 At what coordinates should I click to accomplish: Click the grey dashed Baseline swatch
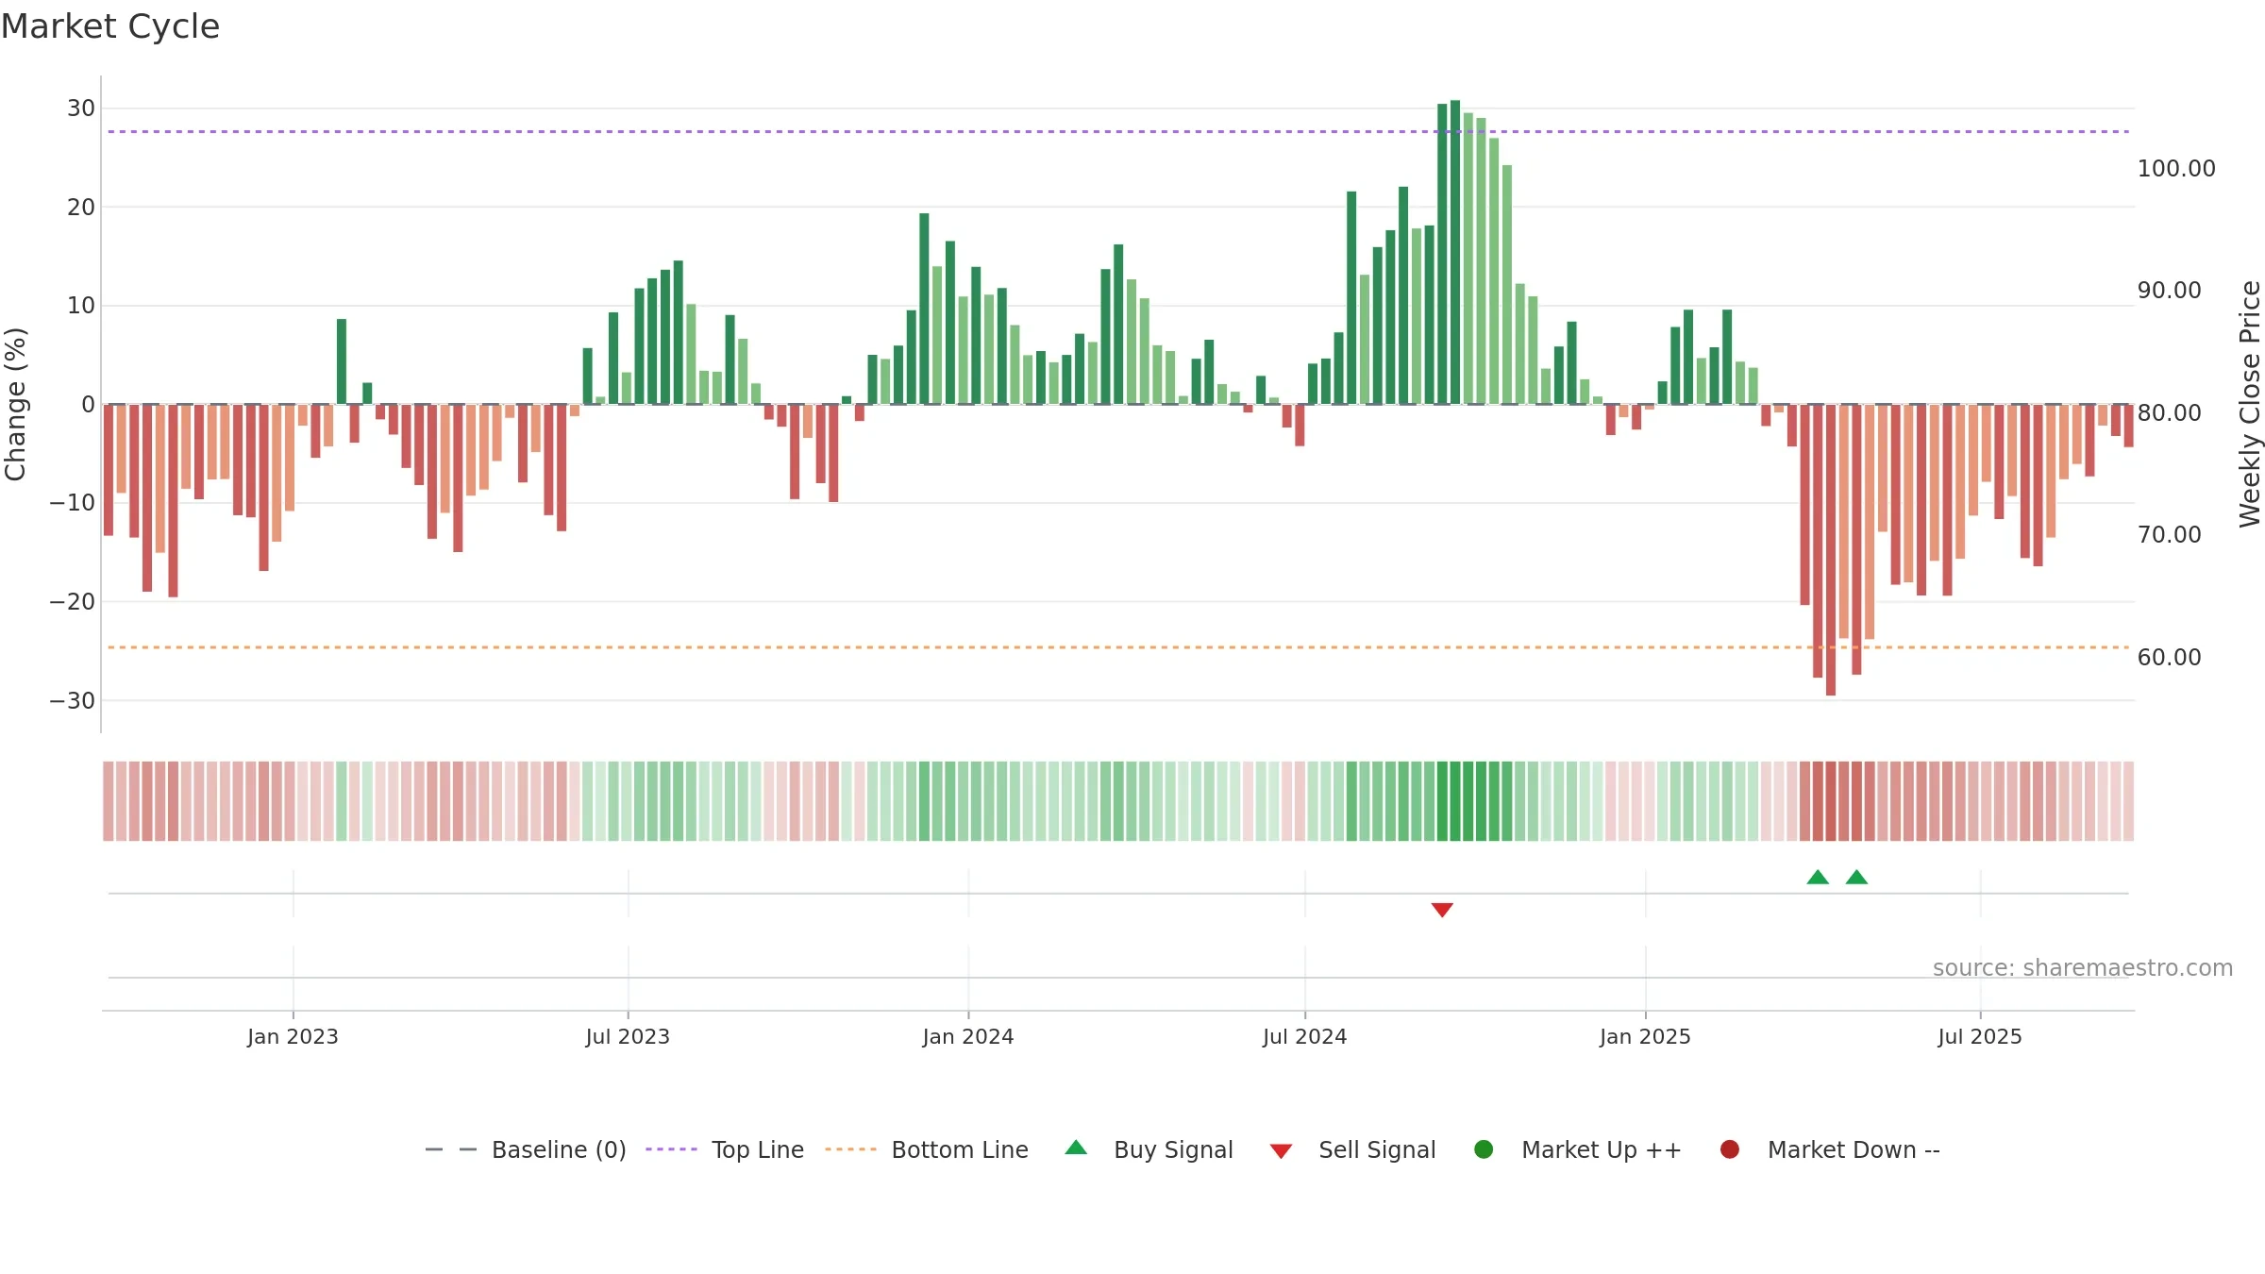(x=451, y=1149)
